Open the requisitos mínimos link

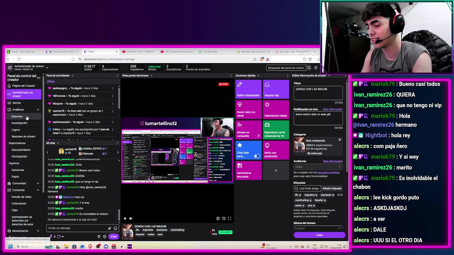pos(328,172)
